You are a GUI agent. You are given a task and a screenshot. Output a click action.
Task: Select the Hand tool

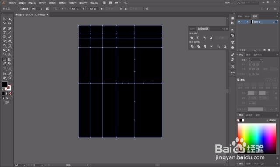point(4,78)
